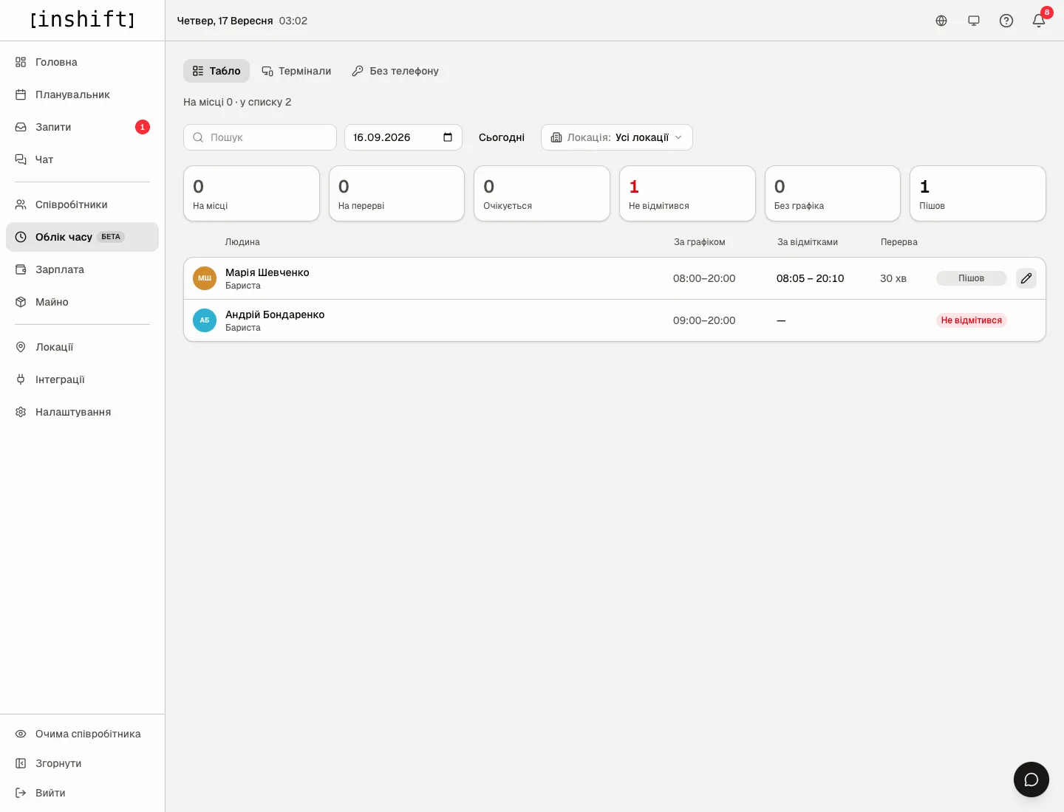Select the name Андрій Бондаренко
The height and width of the screenshot is (812, 1064).
pyautogui.click(x=275, y=314)
